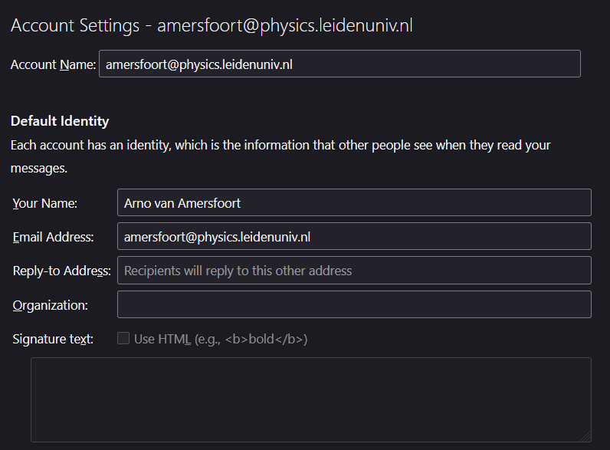Image resolution: width=610 pixels, height=450 pixels.
Task: Click the 'Email Address:' label
Action: (x=53, y=237)
